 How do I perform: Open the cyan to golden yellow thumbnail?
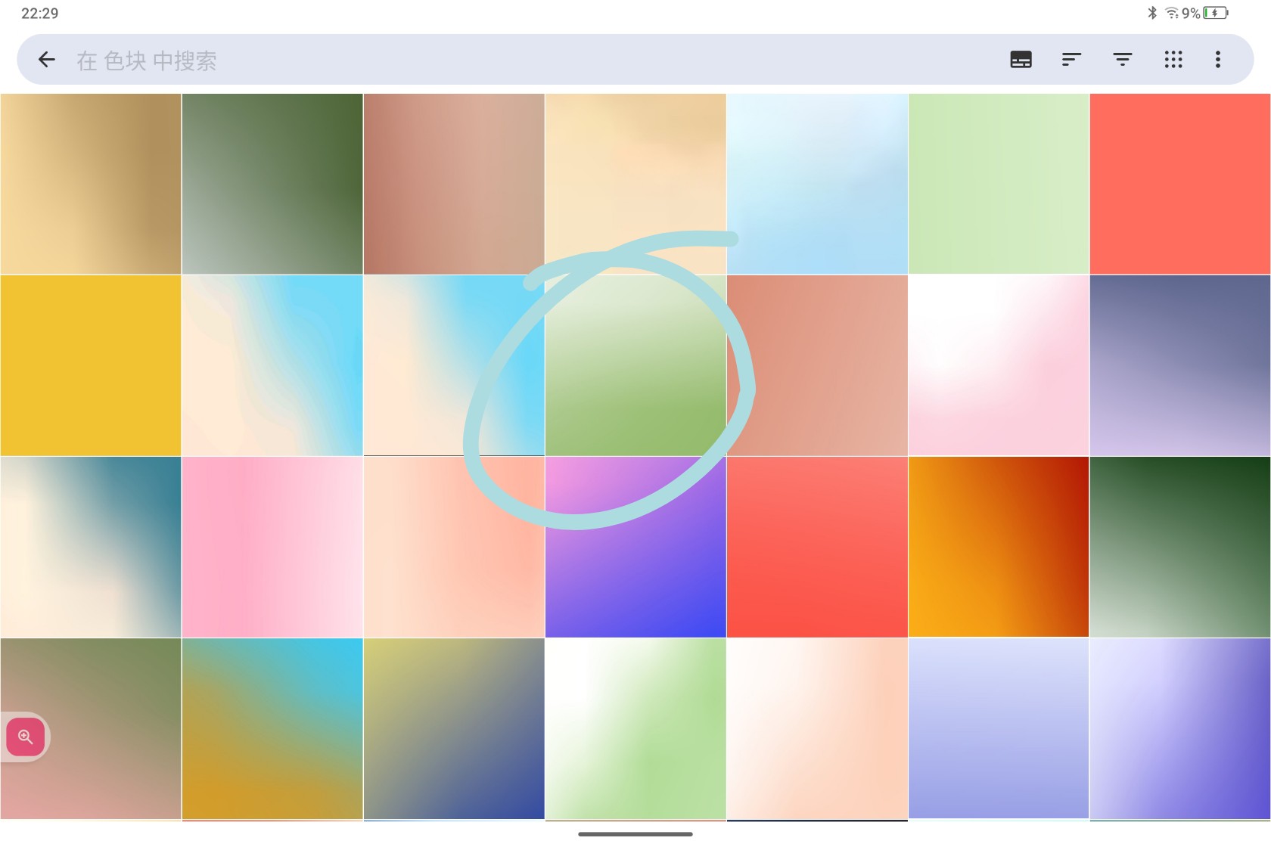tap(272, 728)
